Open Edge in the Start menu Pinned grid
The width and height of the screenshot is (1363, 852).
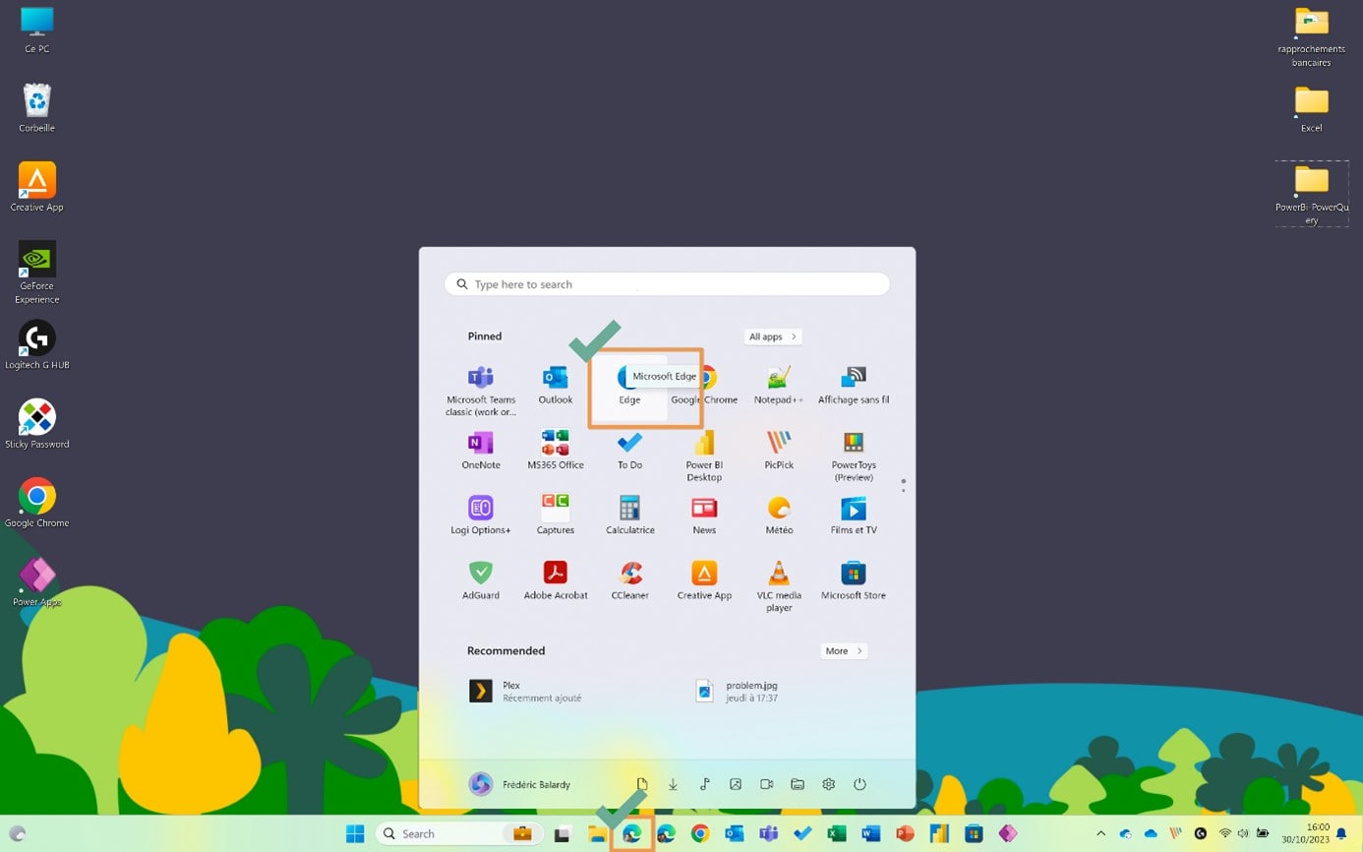click(x=629, y=386)
